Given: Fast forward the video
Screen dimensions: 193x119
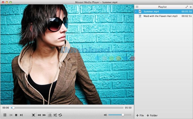Looking at the screenshot, I should pos(44,115).
